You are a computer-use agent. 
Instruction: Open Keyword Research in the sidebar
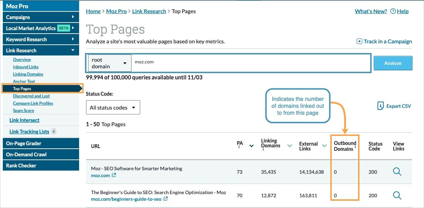41,39
